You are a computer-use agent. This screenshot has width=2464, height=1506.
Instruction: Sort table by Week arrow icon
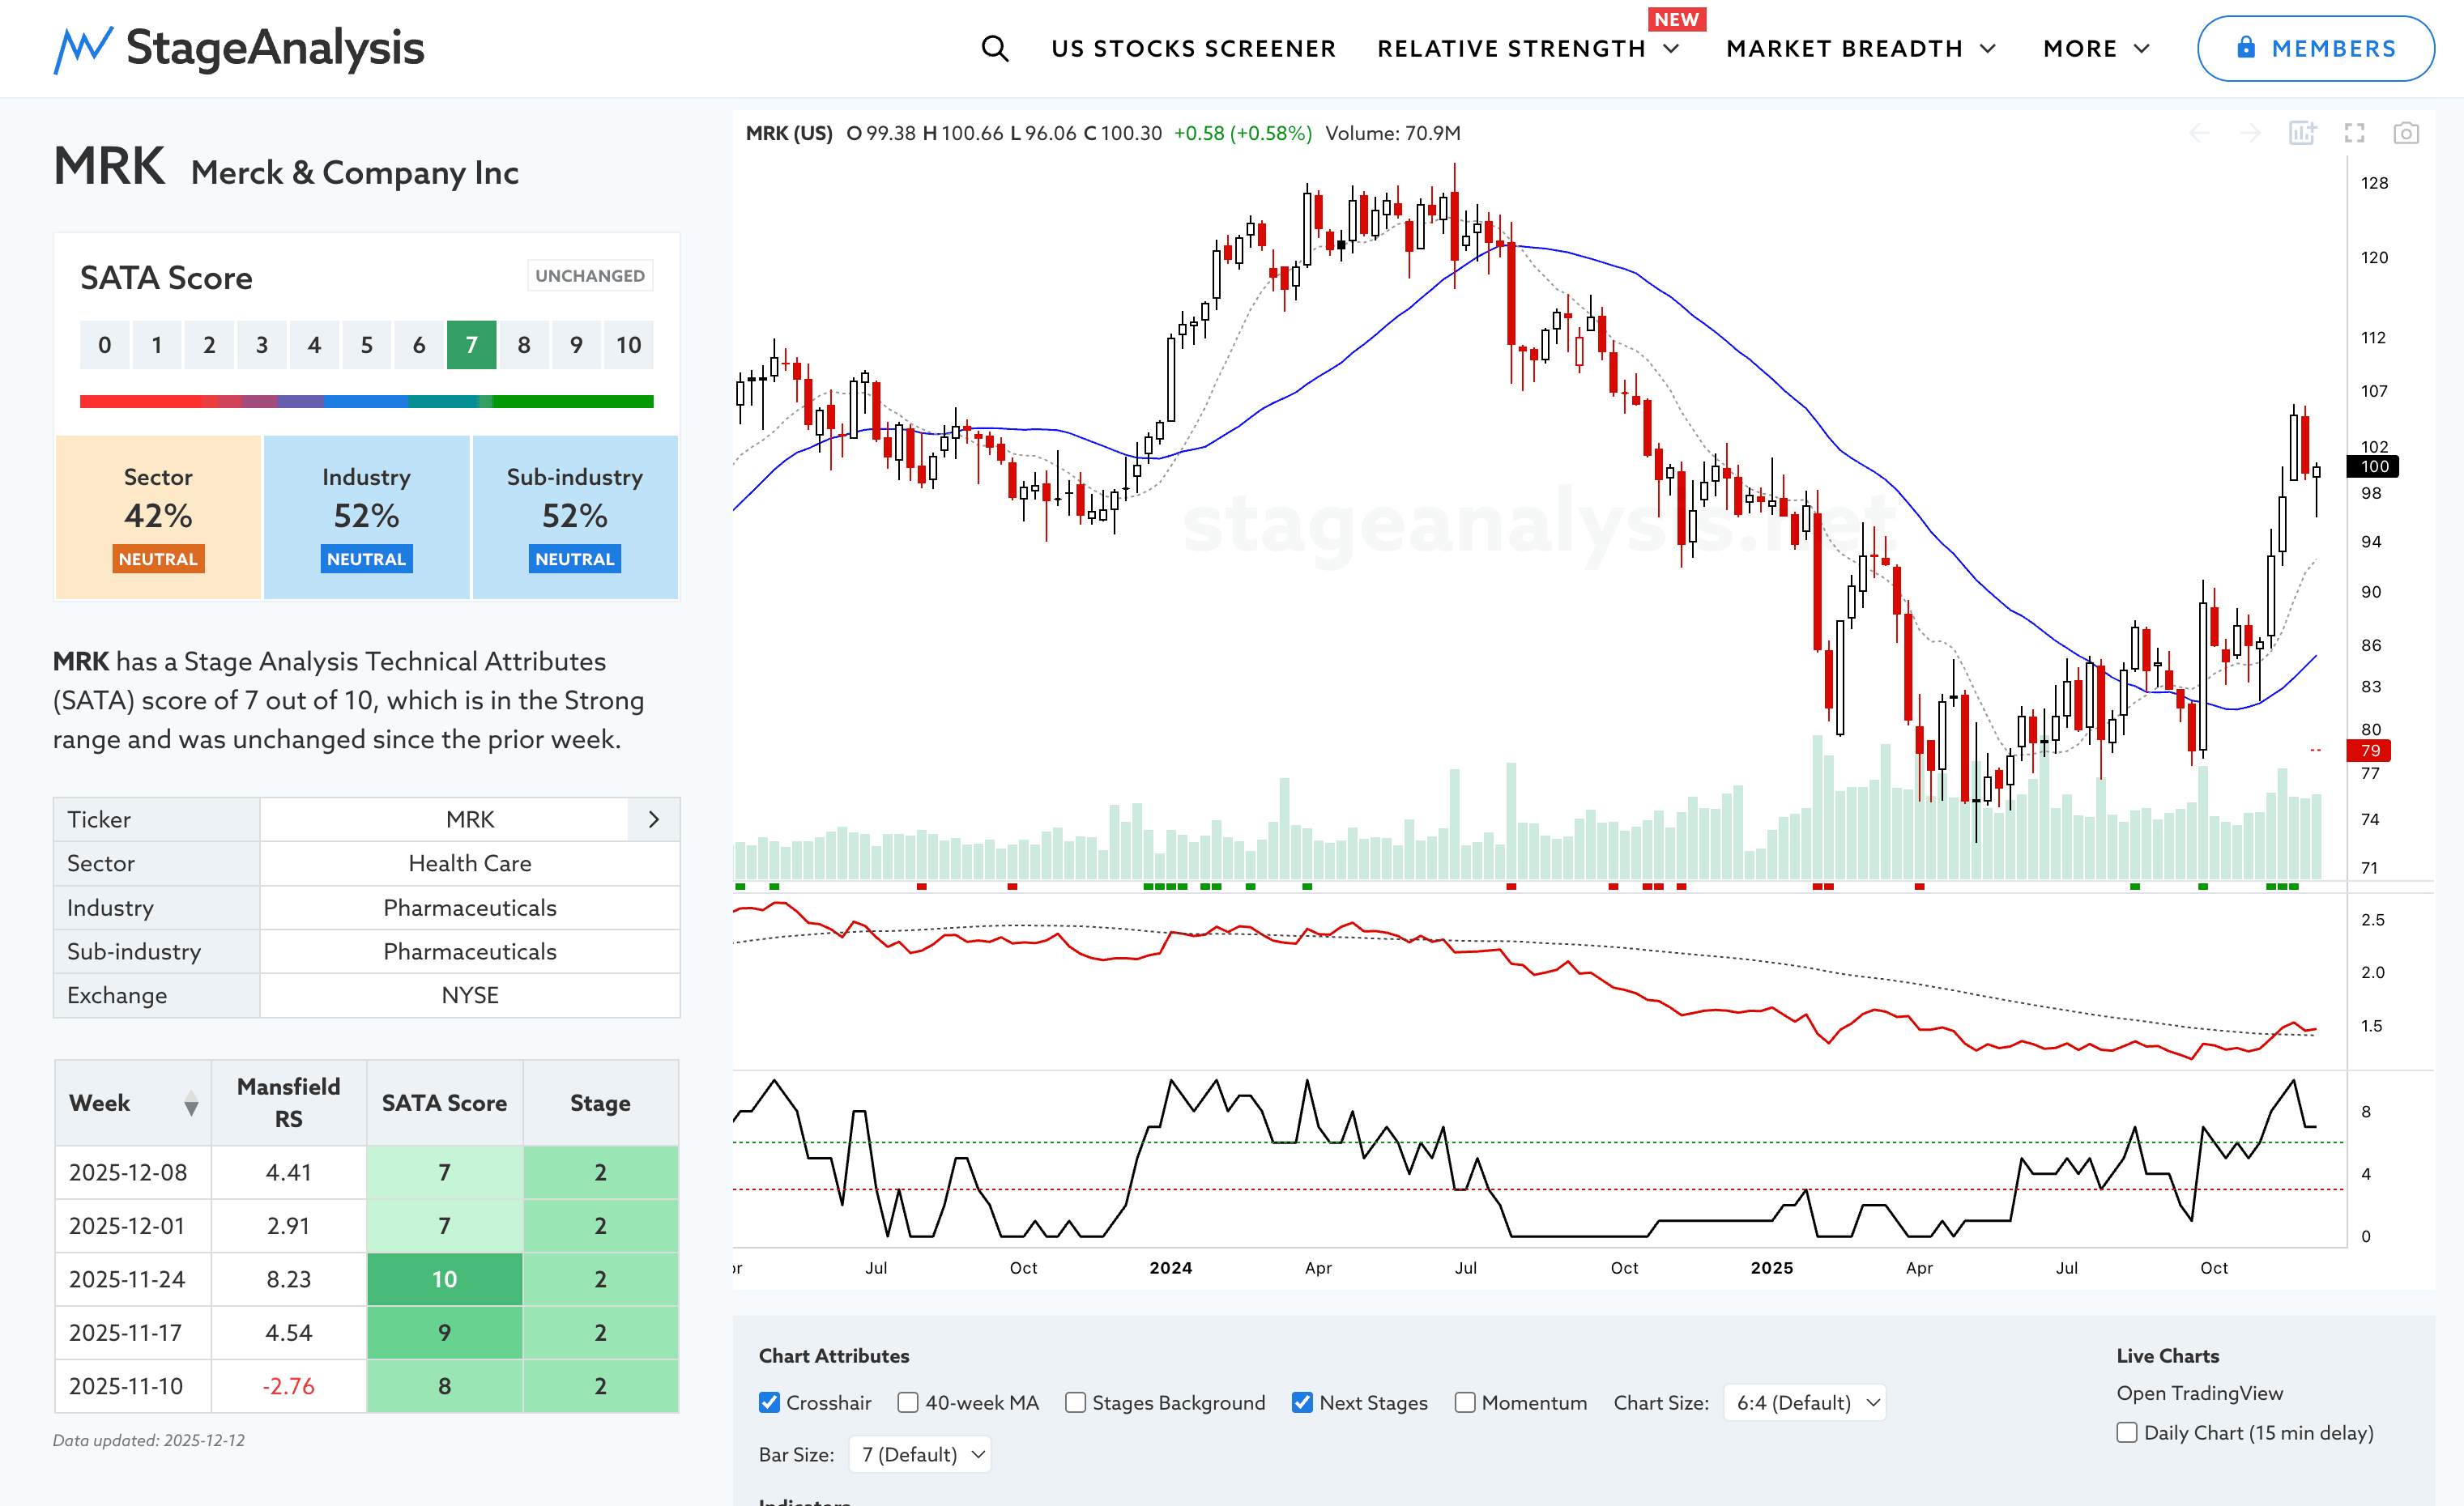(x=191, y=1104)
